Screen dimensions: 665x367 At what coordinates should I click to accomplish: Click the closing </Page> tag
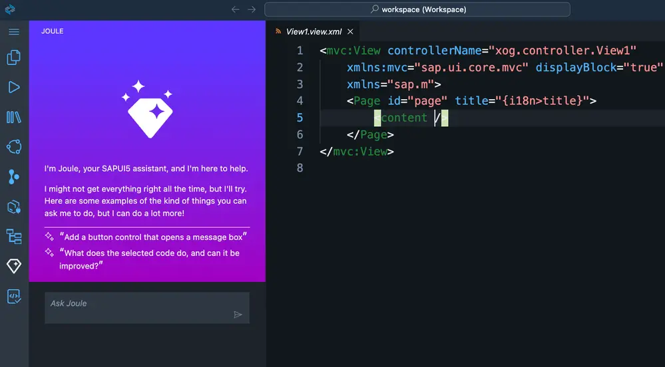coord(370,135)
